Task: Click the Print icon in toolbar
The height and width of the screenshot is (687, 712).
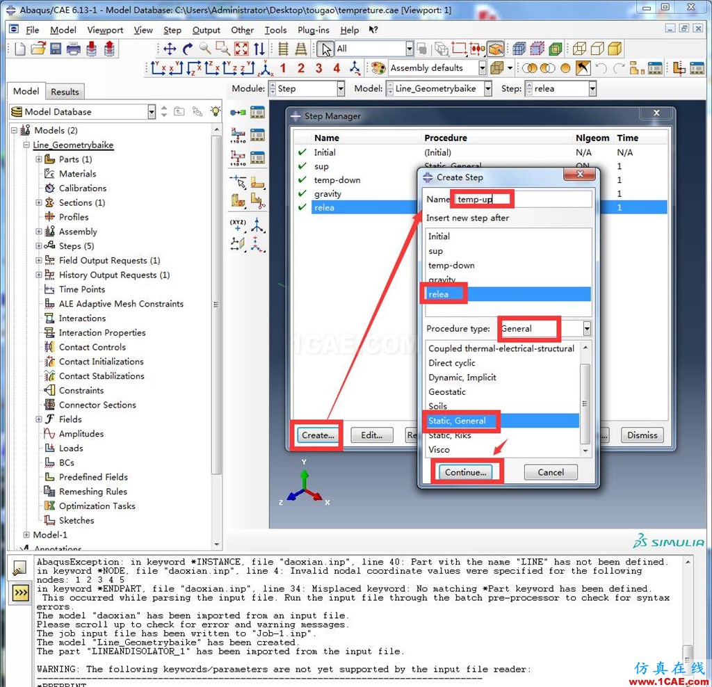Action: tap(73, 49)
